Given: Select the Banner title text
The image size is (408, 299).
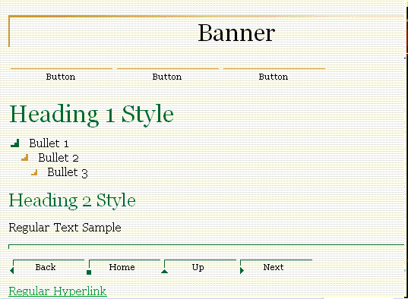Looking at the screenshot, I should [236, 33].
